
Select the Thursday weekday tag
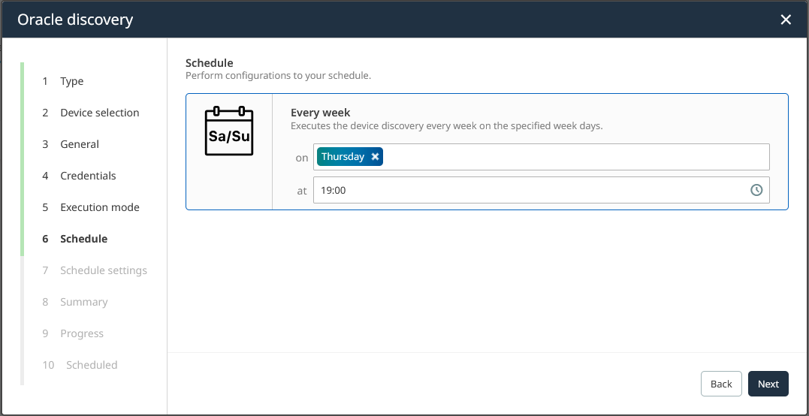click(x=343, y=157)
